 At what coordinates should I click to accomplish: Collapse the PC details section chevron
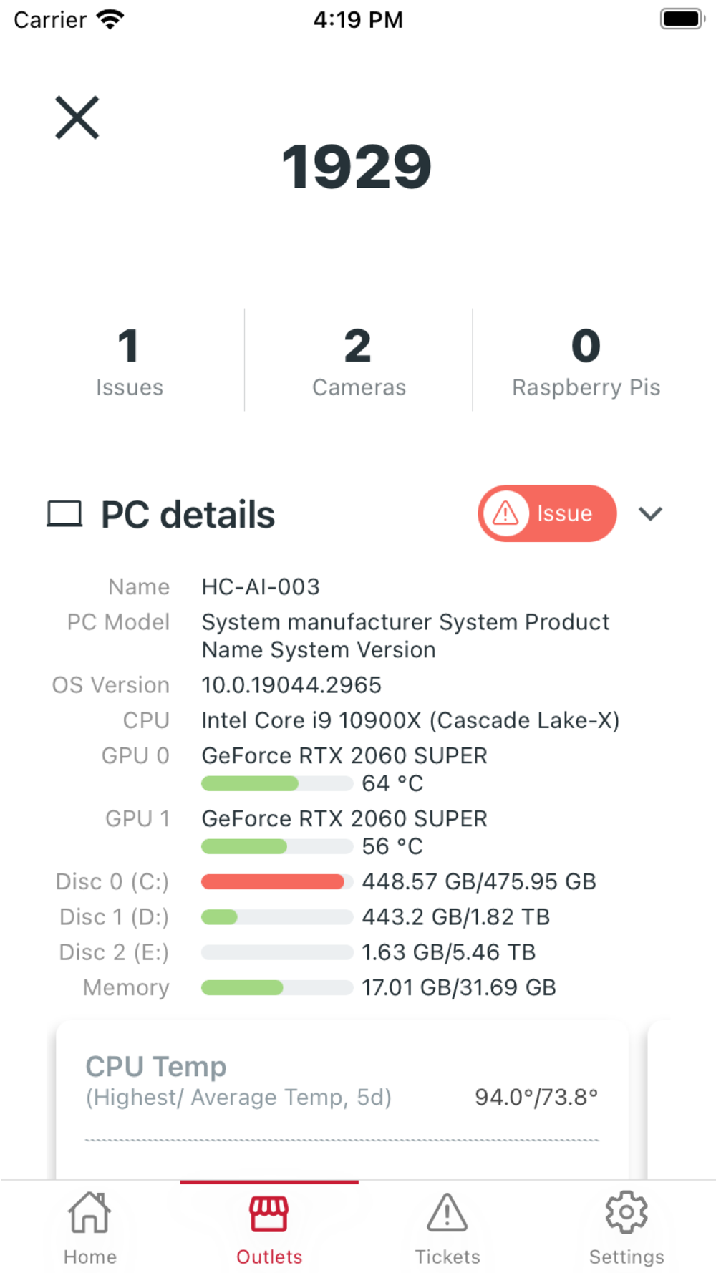pos(650,513)
